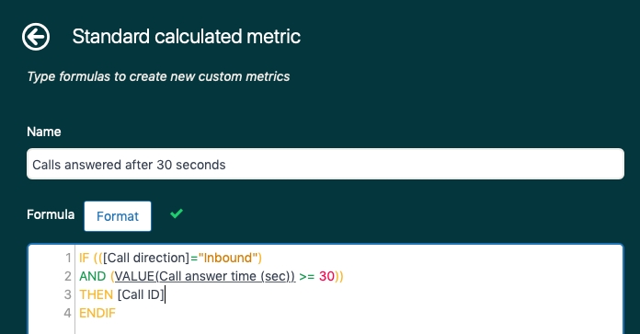The height and width of the screenshot is (334, 640).
Task: Click the THEN keyword on line 3
Action: [x=96, y=294]
